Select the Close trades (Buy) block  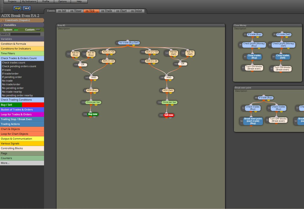[x=254, y=56]
